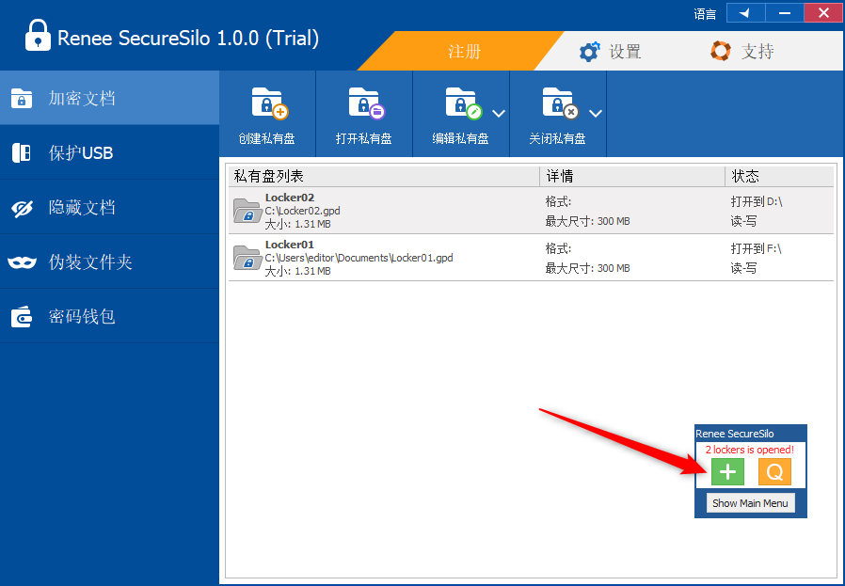The image size is (845, 586).
Task: Click the 详情 column header
Action: (x=632, y=176)
